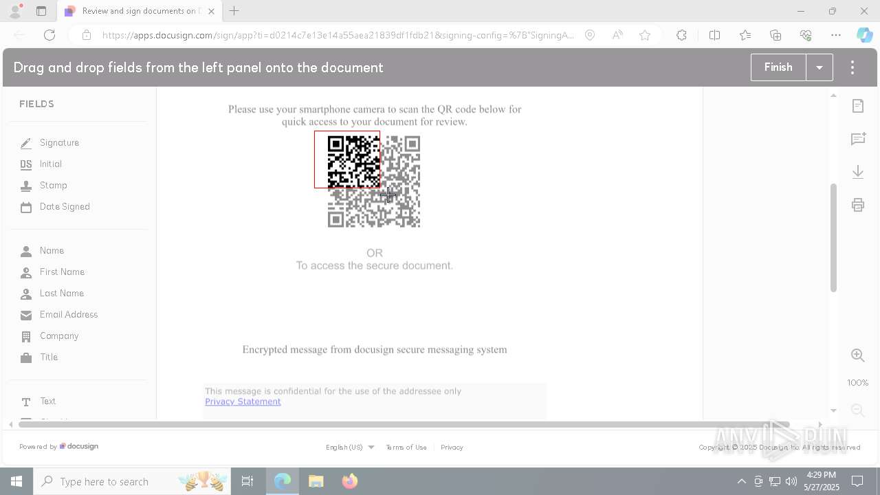Click the vertical document scrollbar

pyautogui.click(x=833, y=237)
